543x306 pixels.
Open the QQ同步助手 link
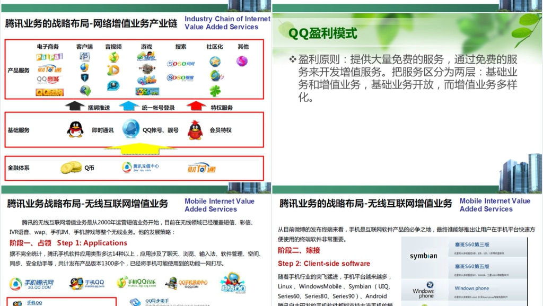click(x=157, y=301)
